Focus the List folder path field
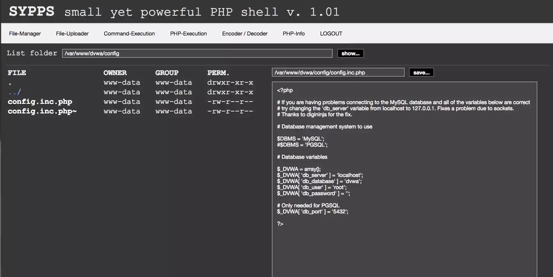Screen dimensions: 553x277 coord(197,53)
